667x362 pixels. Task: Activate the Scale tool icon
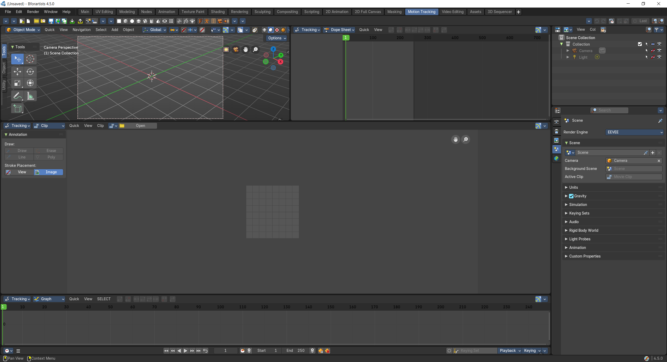coord(17,83)
